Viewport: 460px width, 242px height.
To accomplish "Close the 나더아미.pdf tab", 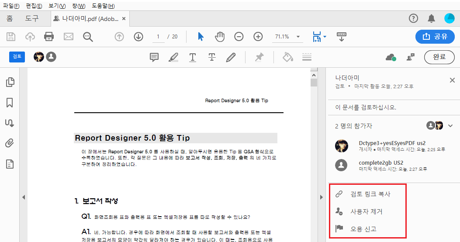I will (x=124, y=19).
